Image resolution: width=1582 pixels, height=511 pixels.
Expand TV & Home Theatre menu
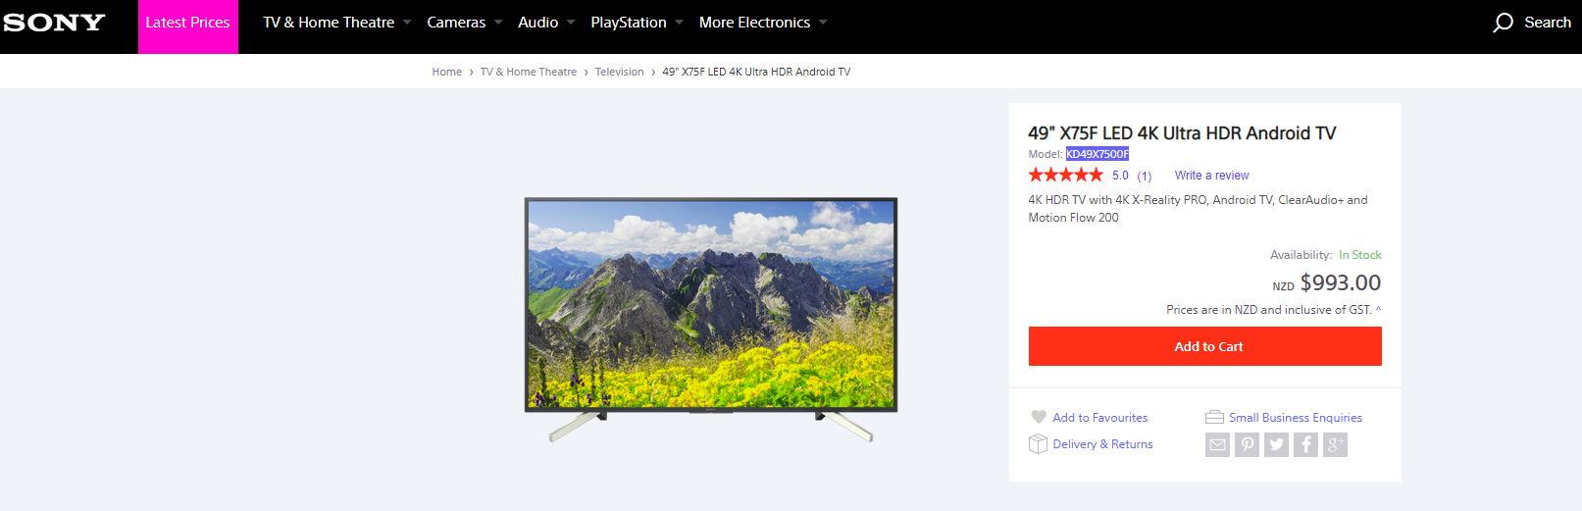(x=336, y=23)
